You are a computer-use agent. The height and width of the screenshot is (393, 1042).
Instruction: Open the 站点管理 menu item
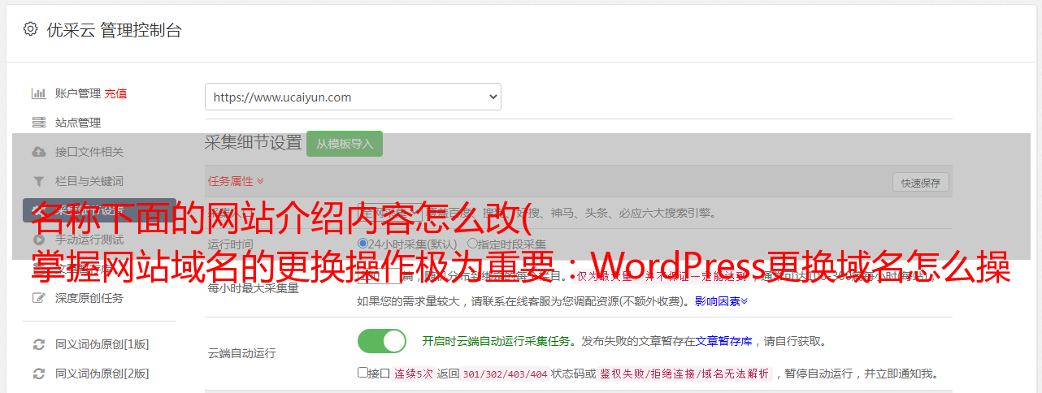[x=78, y=123]
